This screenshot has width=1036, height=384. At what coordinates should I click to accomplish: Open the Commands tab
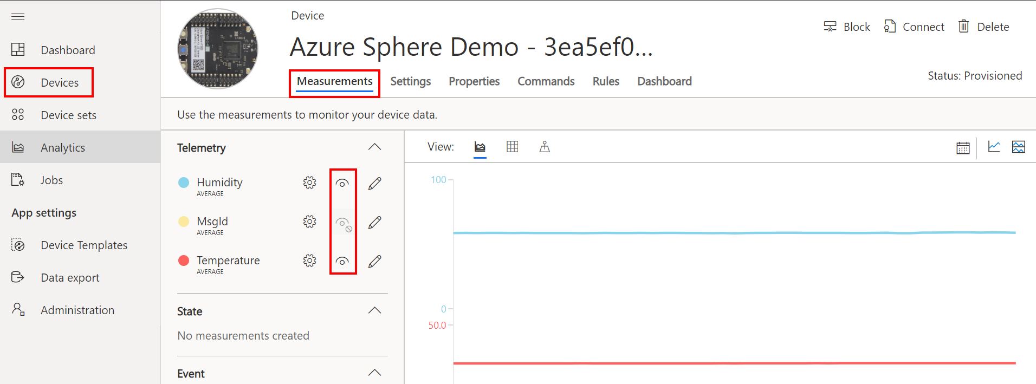tap(546, 81)
